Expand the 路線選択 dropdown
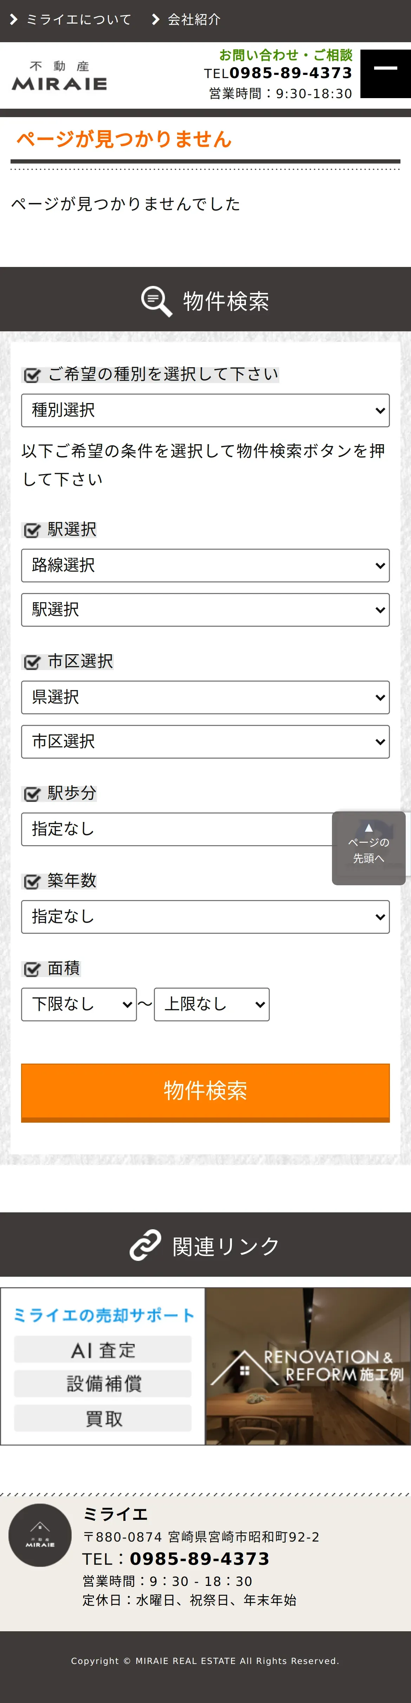This screenshot has height=1703, width=411. 205,565
